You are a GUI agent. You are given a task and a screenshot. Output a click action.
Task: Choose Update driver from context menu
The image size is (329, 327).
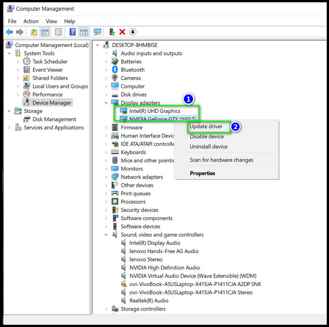click(x=206, y=127)
